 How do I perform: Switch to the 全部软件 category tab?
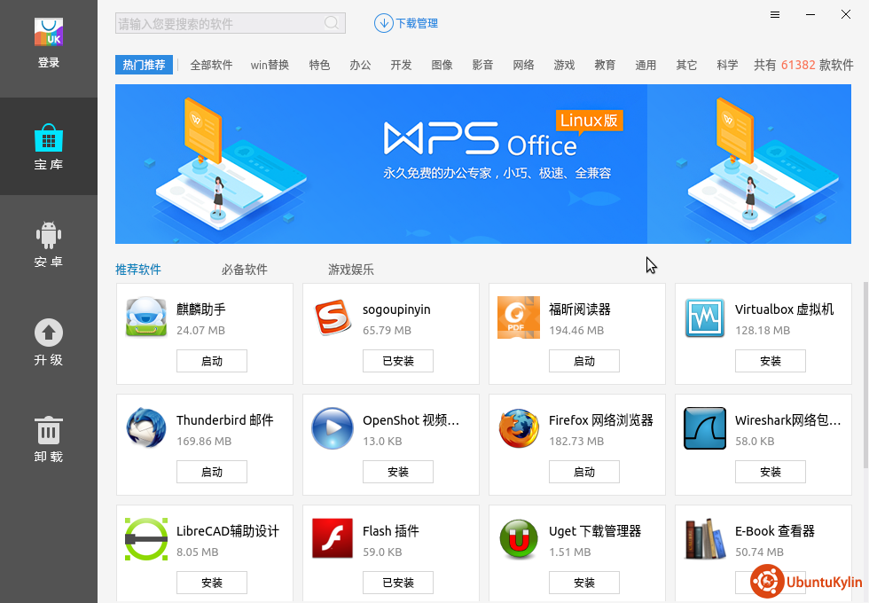click(x=211, y=65)
